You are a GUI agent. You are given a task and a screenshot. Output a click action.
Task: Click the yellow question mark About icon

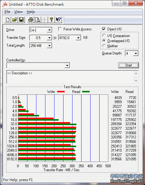coord(51,20)
